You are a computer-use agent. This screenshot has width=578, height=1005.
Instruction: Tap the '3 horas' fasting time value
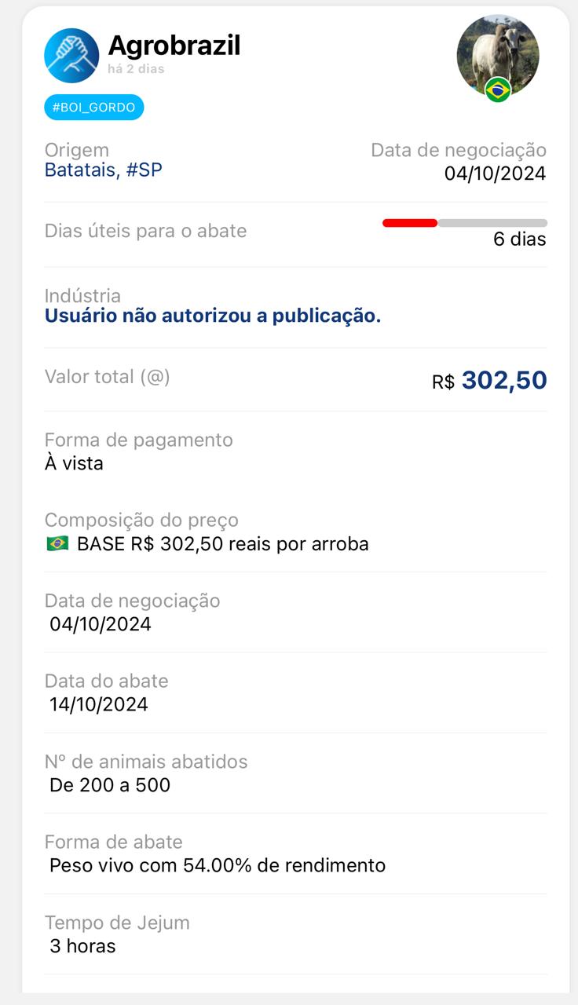[82, 946]
